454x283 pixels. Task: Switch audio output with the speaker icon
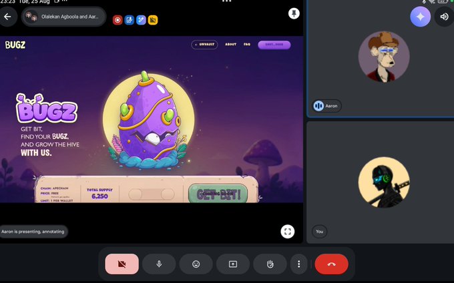click(x=444, y=17)
